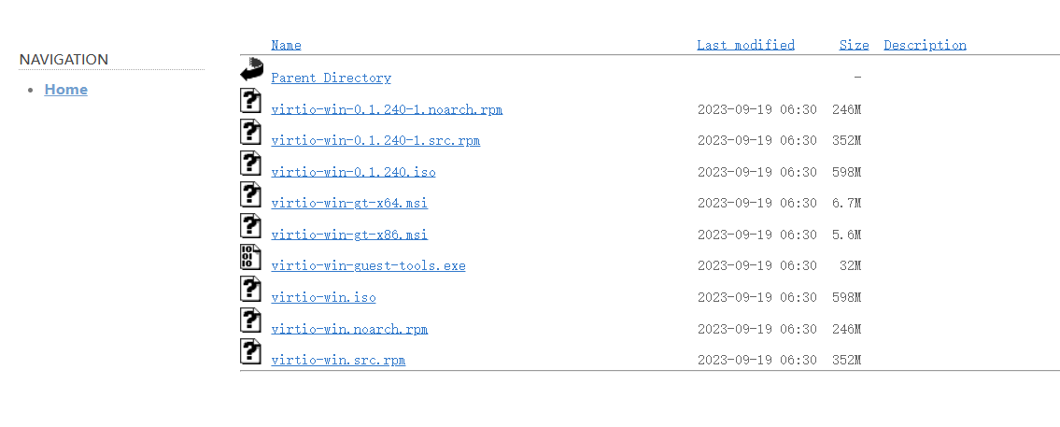Open the Parent Directory link
The height and width of the screenshot is (427, 1060).
tap(331, 78)
